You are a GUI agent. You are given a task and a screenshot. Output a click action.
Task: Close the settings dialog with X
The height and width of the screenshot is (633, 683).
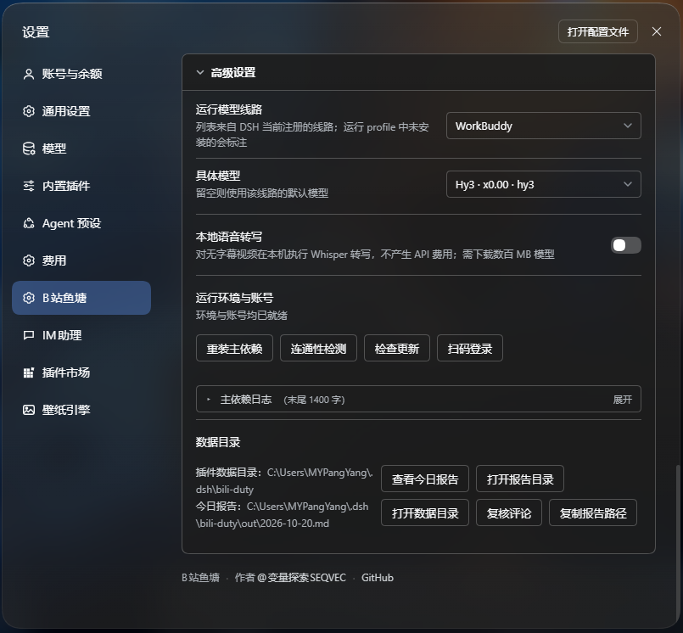click(x=657, y=31)
